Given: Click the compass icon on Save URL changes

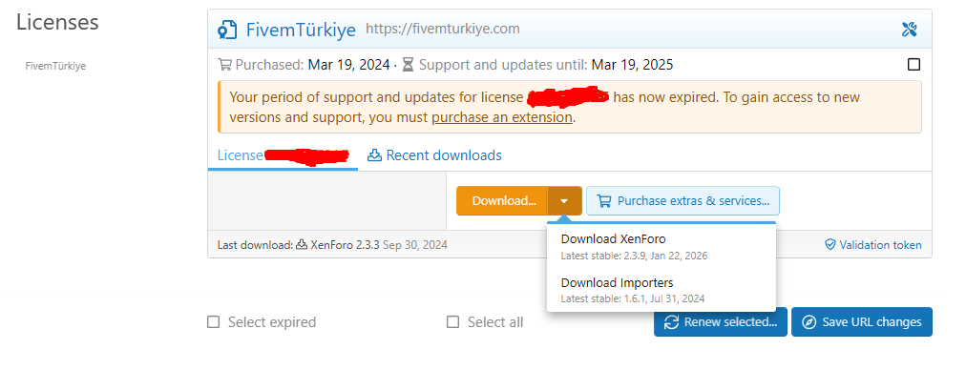Looking at the screenshot, I should point(809,322).
